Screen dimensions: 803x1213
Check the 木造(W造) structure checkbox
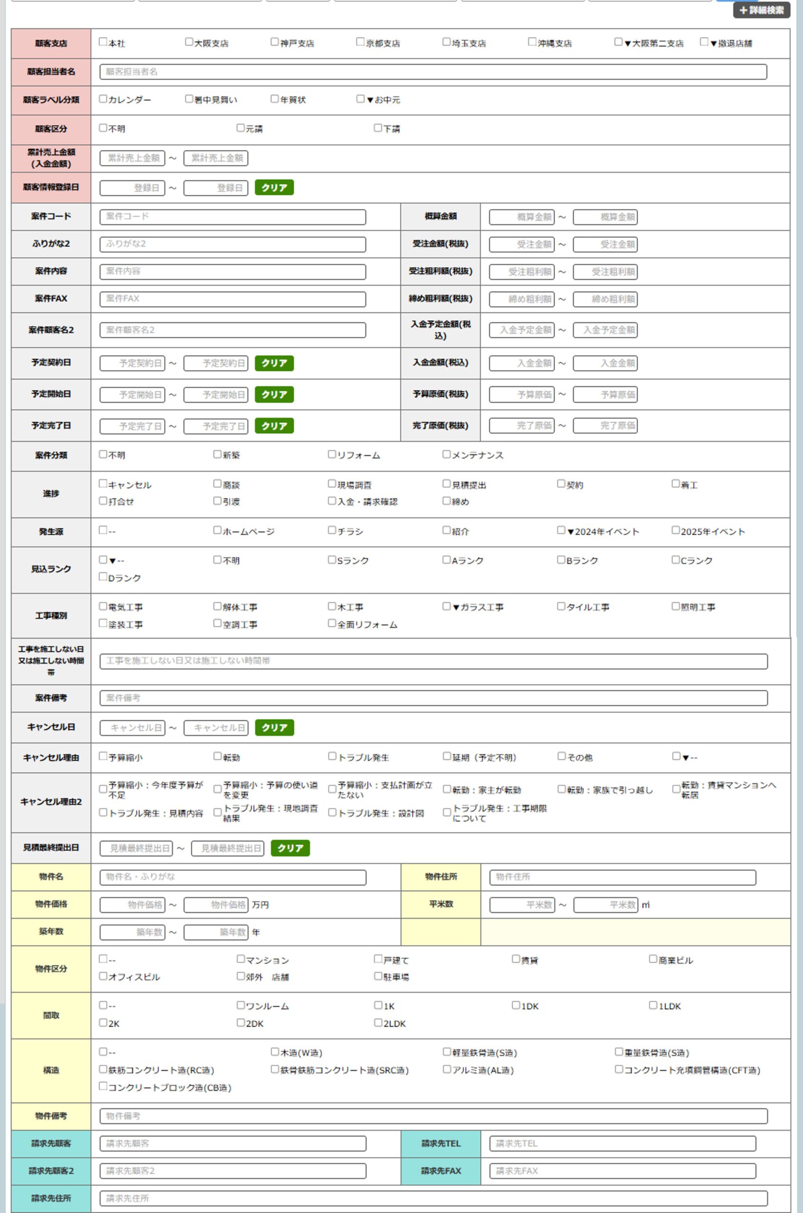[x=275, y=1052]
